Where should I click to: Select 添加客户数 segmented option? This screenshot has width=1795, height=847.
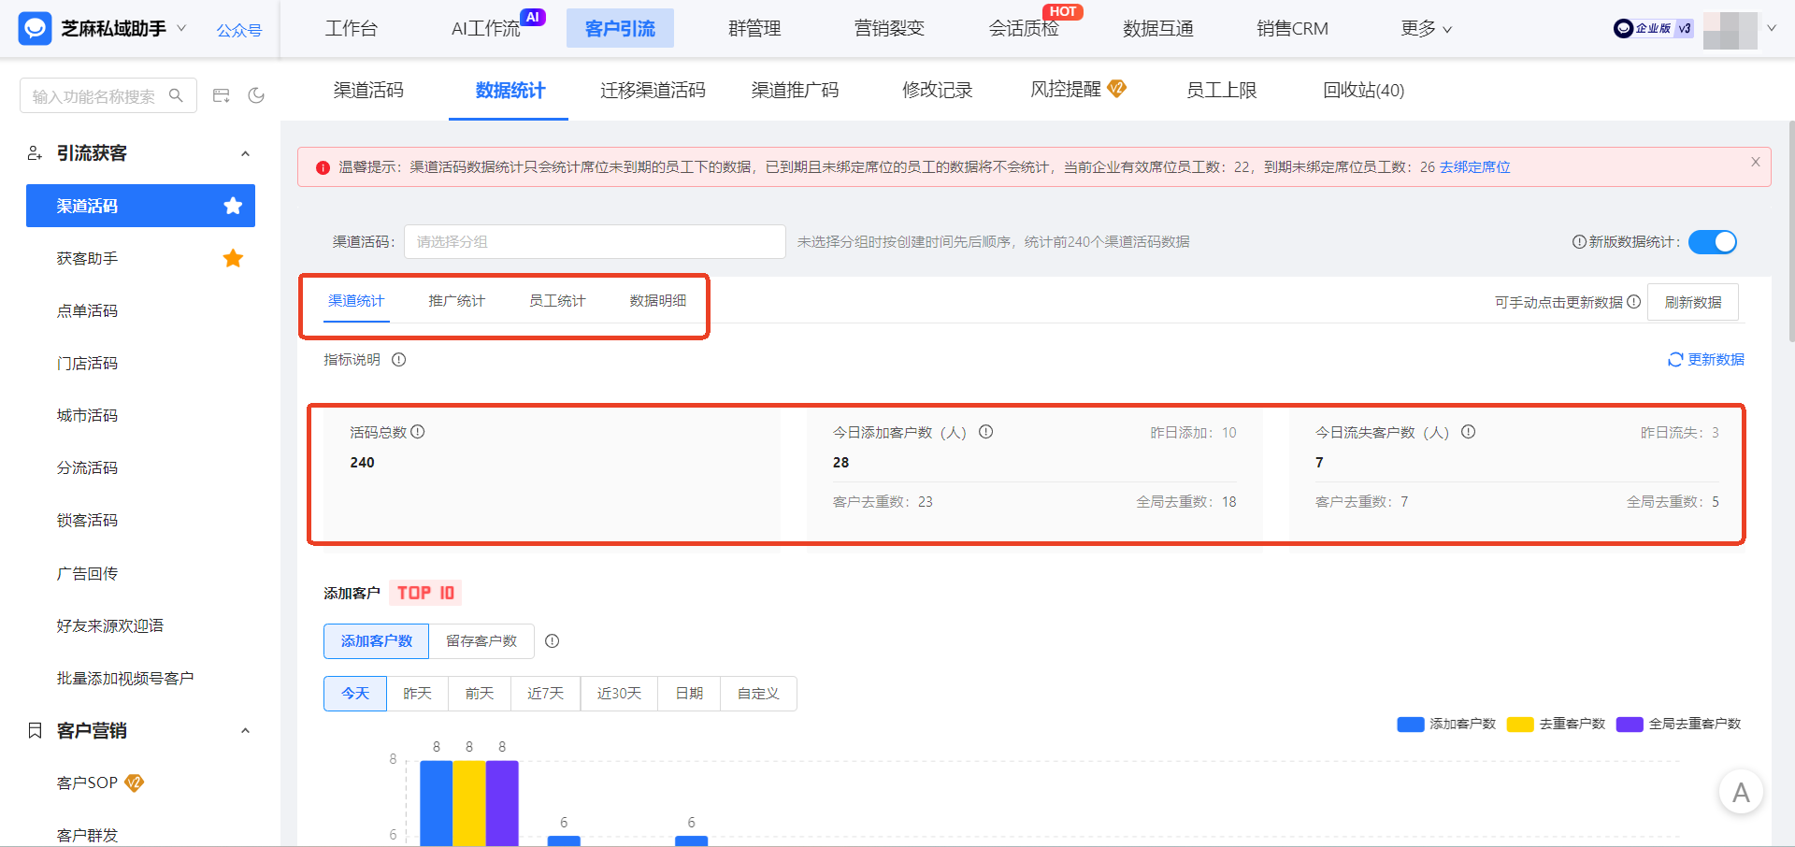(376, 641)
